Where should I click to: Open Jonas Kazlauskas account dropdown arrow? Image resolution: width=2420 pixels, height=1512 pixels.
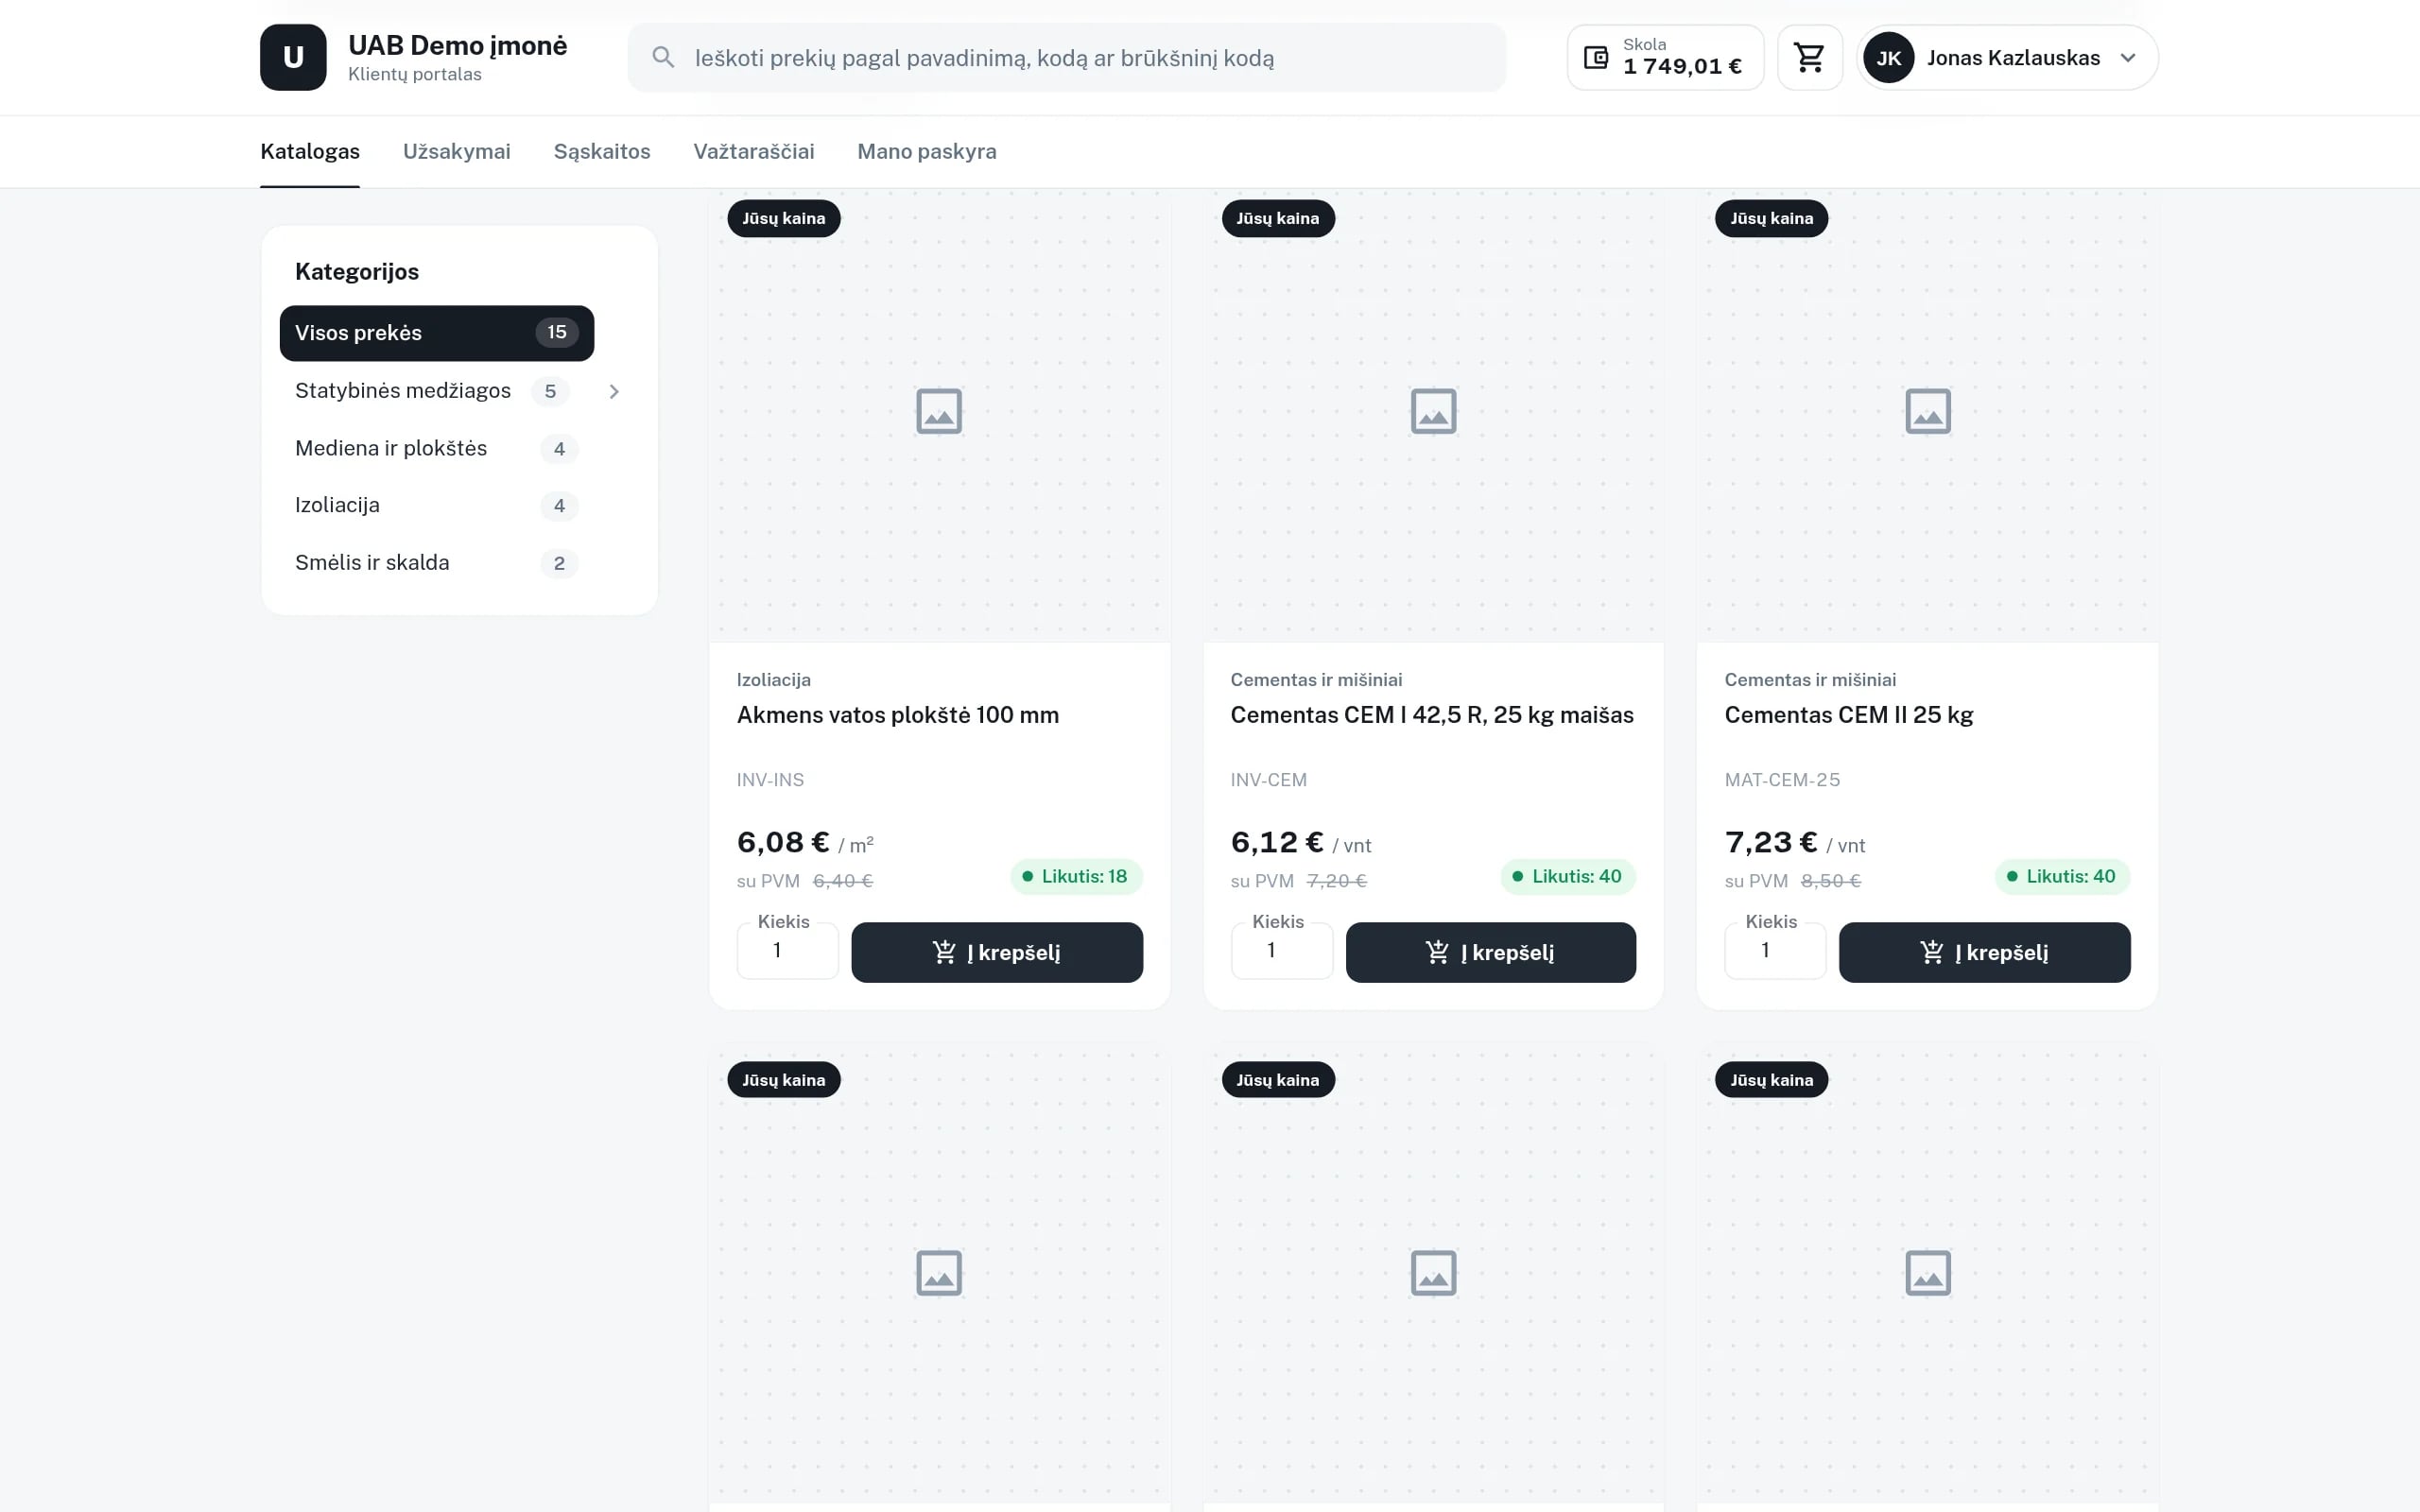coord(2128,58)
